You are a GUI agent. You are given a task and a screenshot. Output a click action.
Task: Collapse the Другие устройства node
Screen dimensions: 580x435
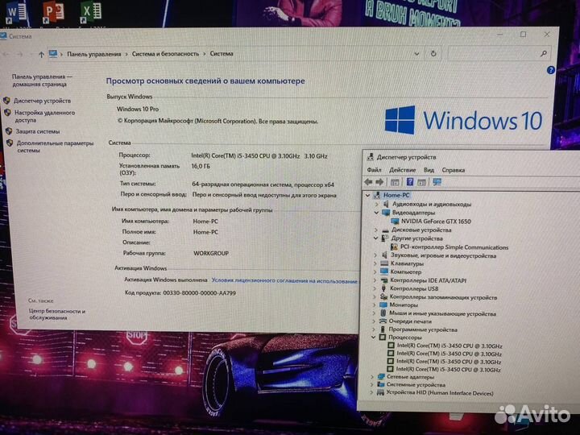pos(376,238)
